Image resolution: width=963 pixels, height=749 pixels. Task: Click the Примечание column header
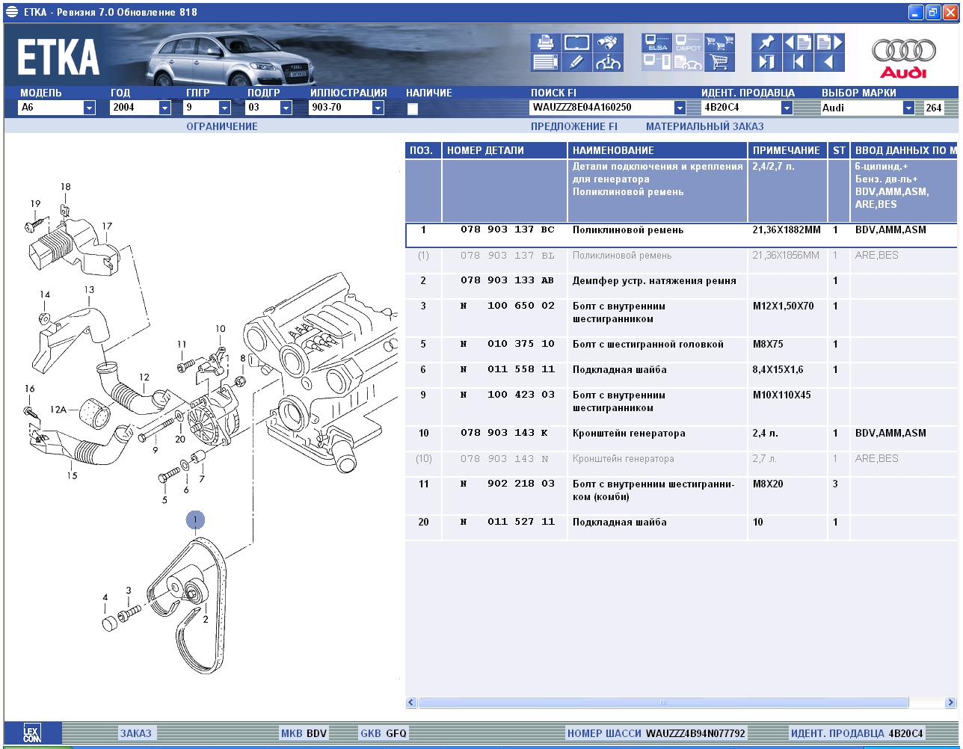click(787, 150)
